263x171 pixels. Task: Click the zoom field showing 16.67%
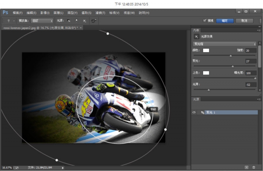tap(7, 168)
